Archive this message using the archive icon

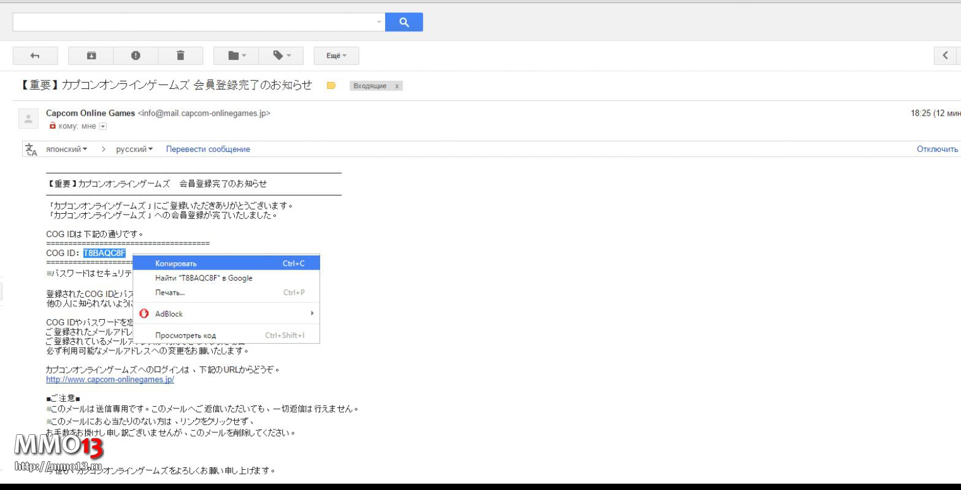[91, 56]
